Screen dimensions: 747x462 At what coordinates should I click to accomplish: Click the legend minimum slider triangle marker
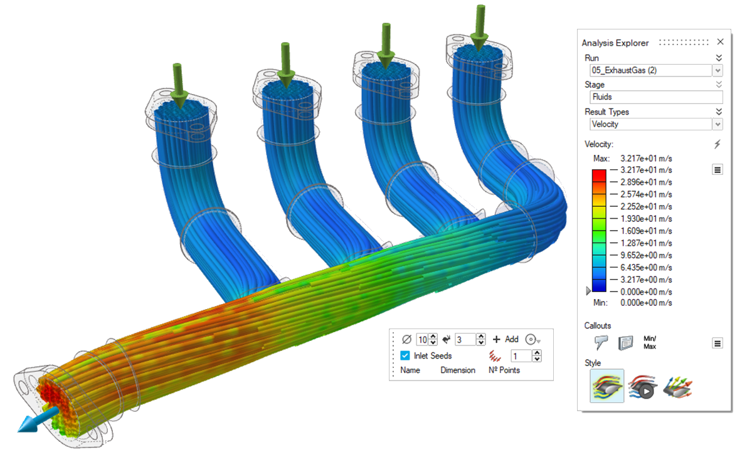588,291
